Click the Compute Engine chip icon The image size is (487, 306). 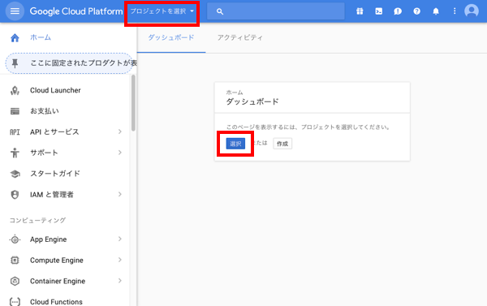pos(15,261)
